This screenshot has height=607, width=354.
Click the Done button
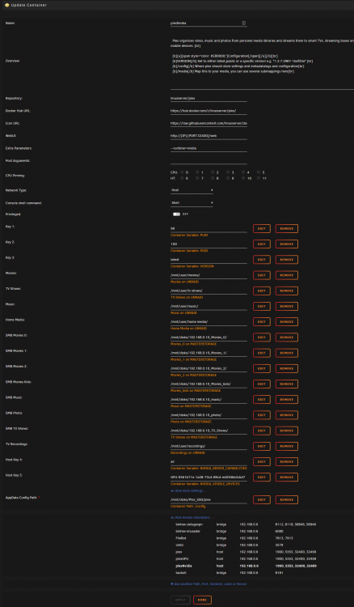pos(203,600)
